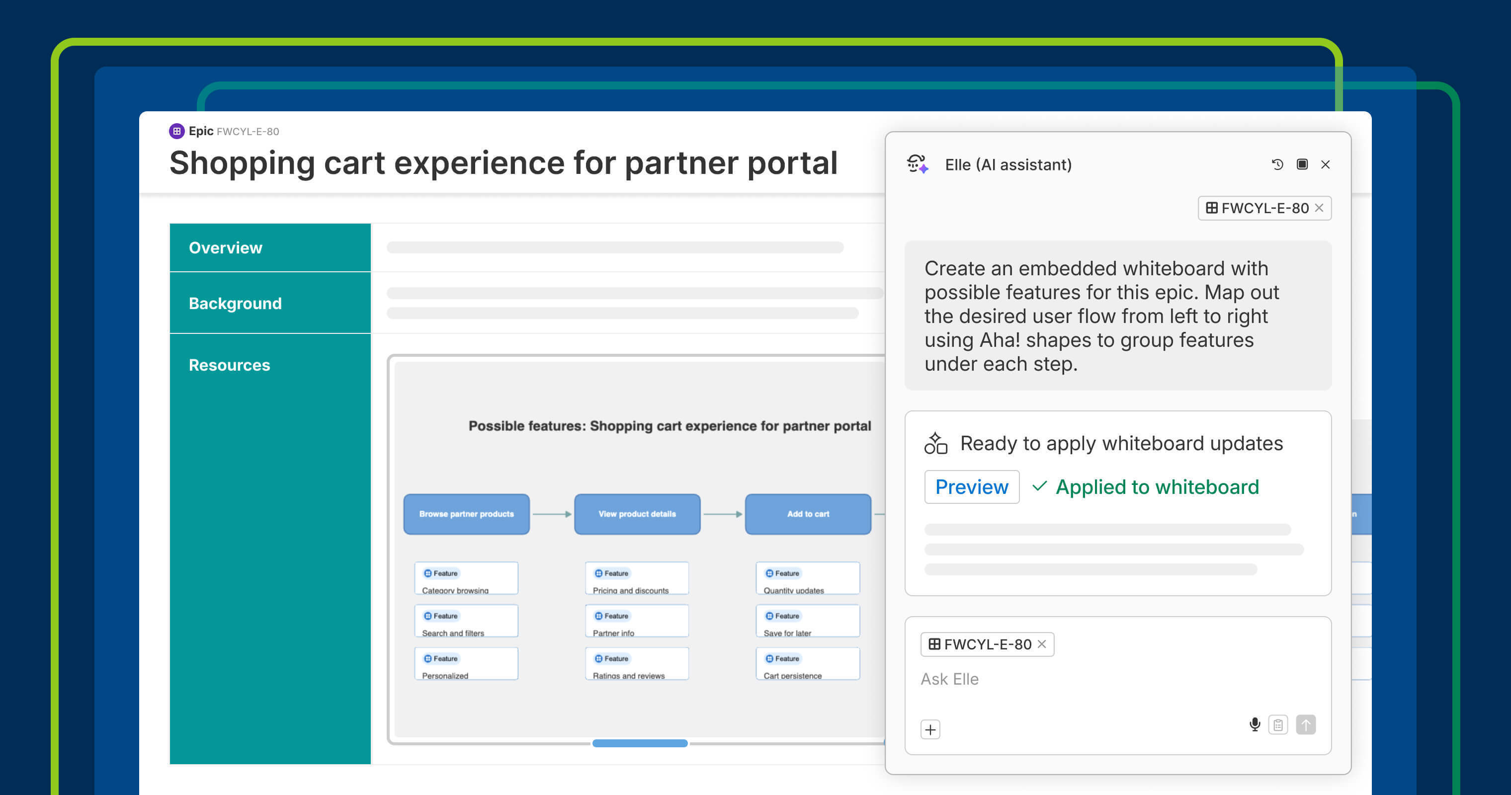This screenshot has width=1511, height=795.
Task: Click Feature icon on Personalized card
Action: click(x=427, y=659)
